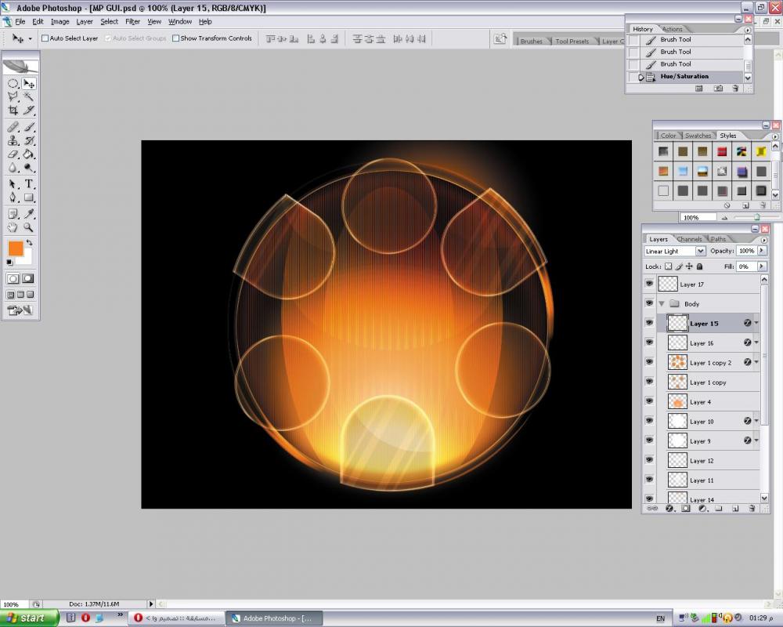Viewport: 783px width, 627px height.
Task: Select the Type tool
Action: 28,184
